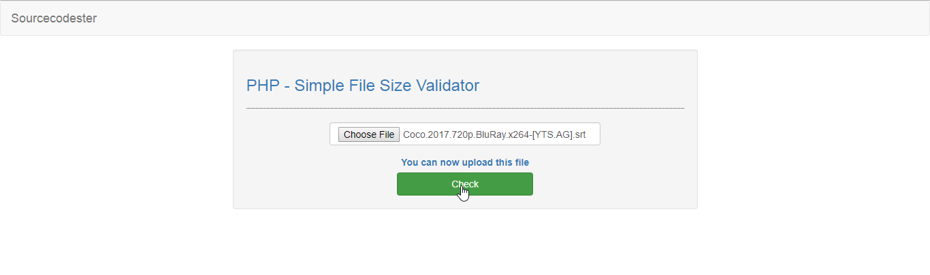The width and height of the screenshot is (930, 275).
Task: Click the selected Coco.2017 file name
Action: (x=494, y=134)
